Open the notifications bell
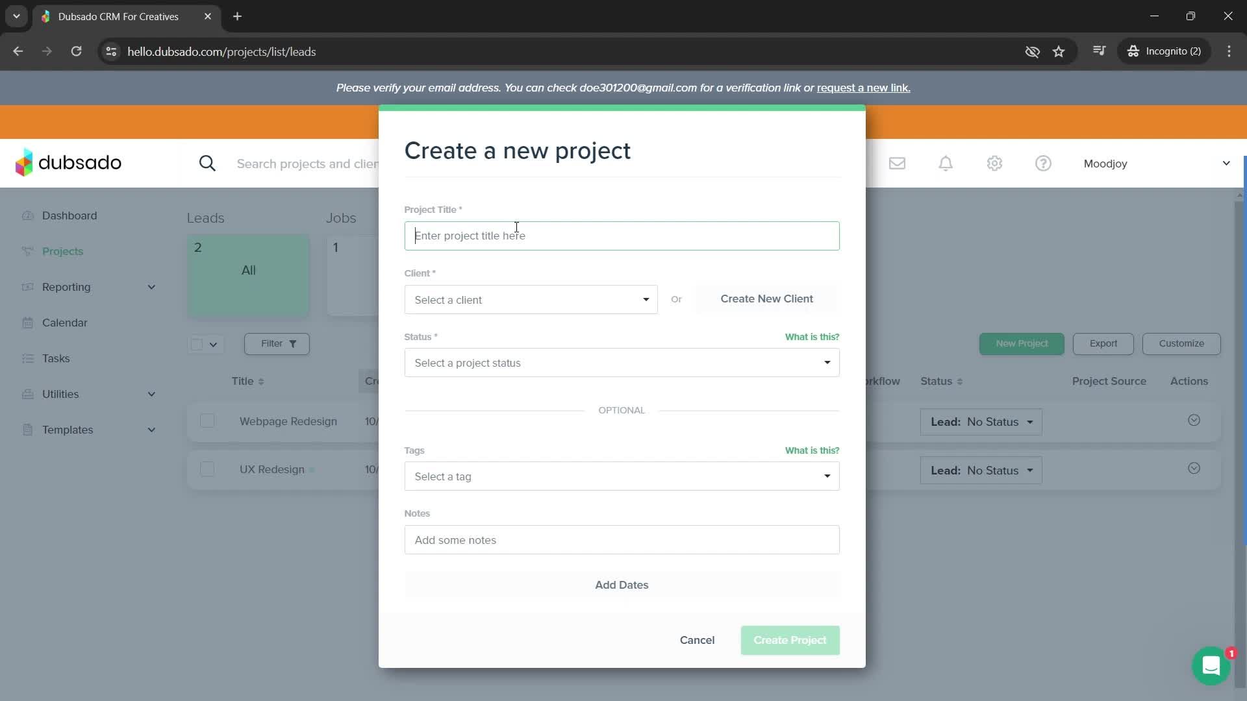1247x701 pixels. point(946,164)
